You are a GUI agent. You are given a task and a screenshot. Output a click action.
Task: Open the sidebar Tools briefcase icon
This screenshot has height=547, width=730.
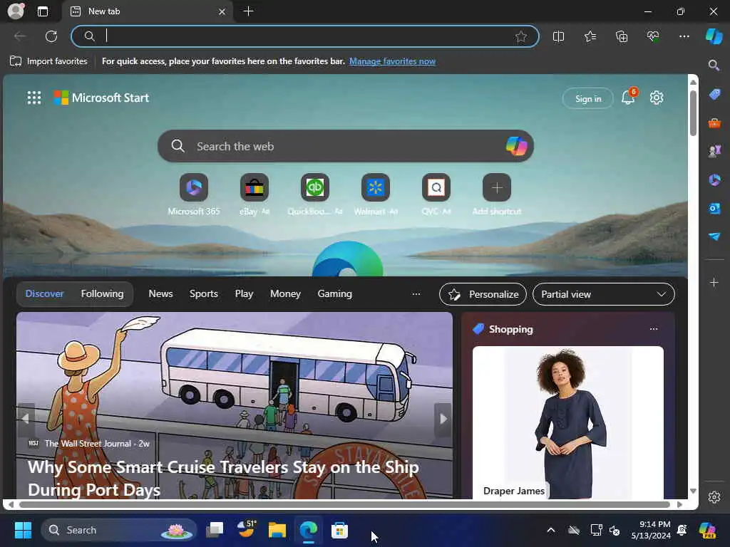(714, 123)
